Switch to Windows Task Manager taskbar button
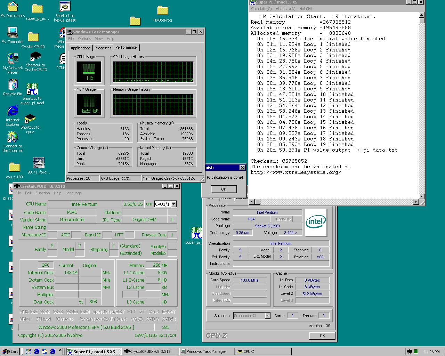 click(207, 351)
